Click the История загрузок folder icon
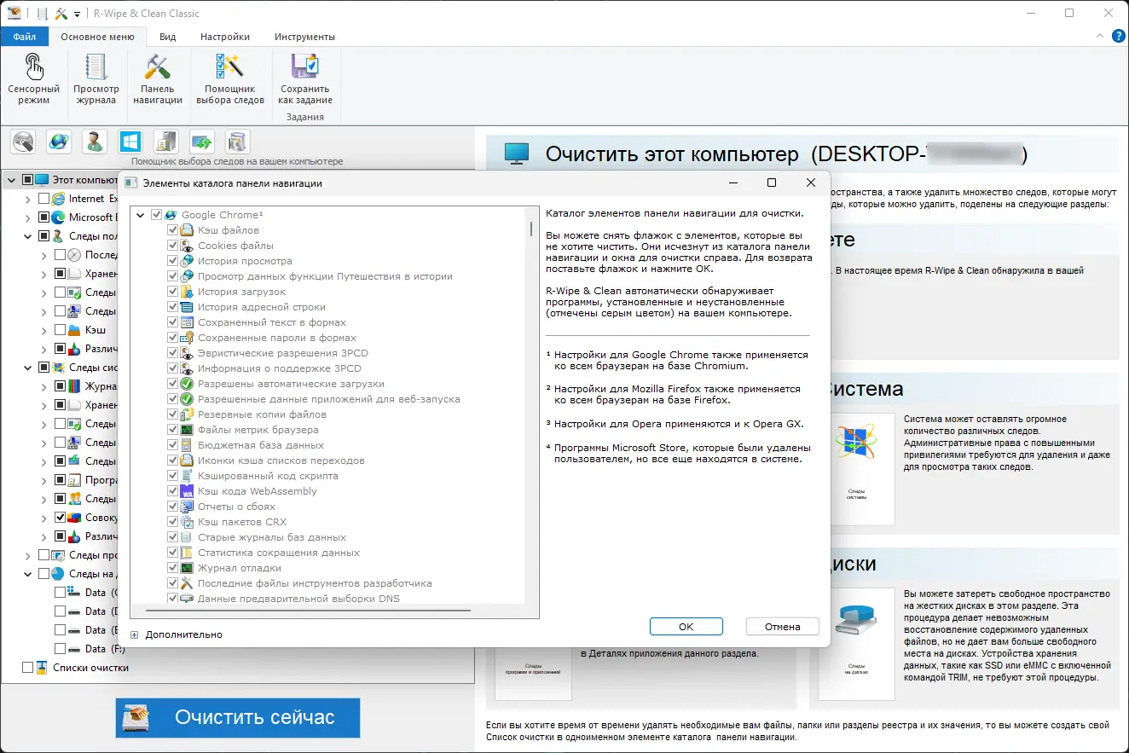The image size is (1129, 753). tap(187, 292)
